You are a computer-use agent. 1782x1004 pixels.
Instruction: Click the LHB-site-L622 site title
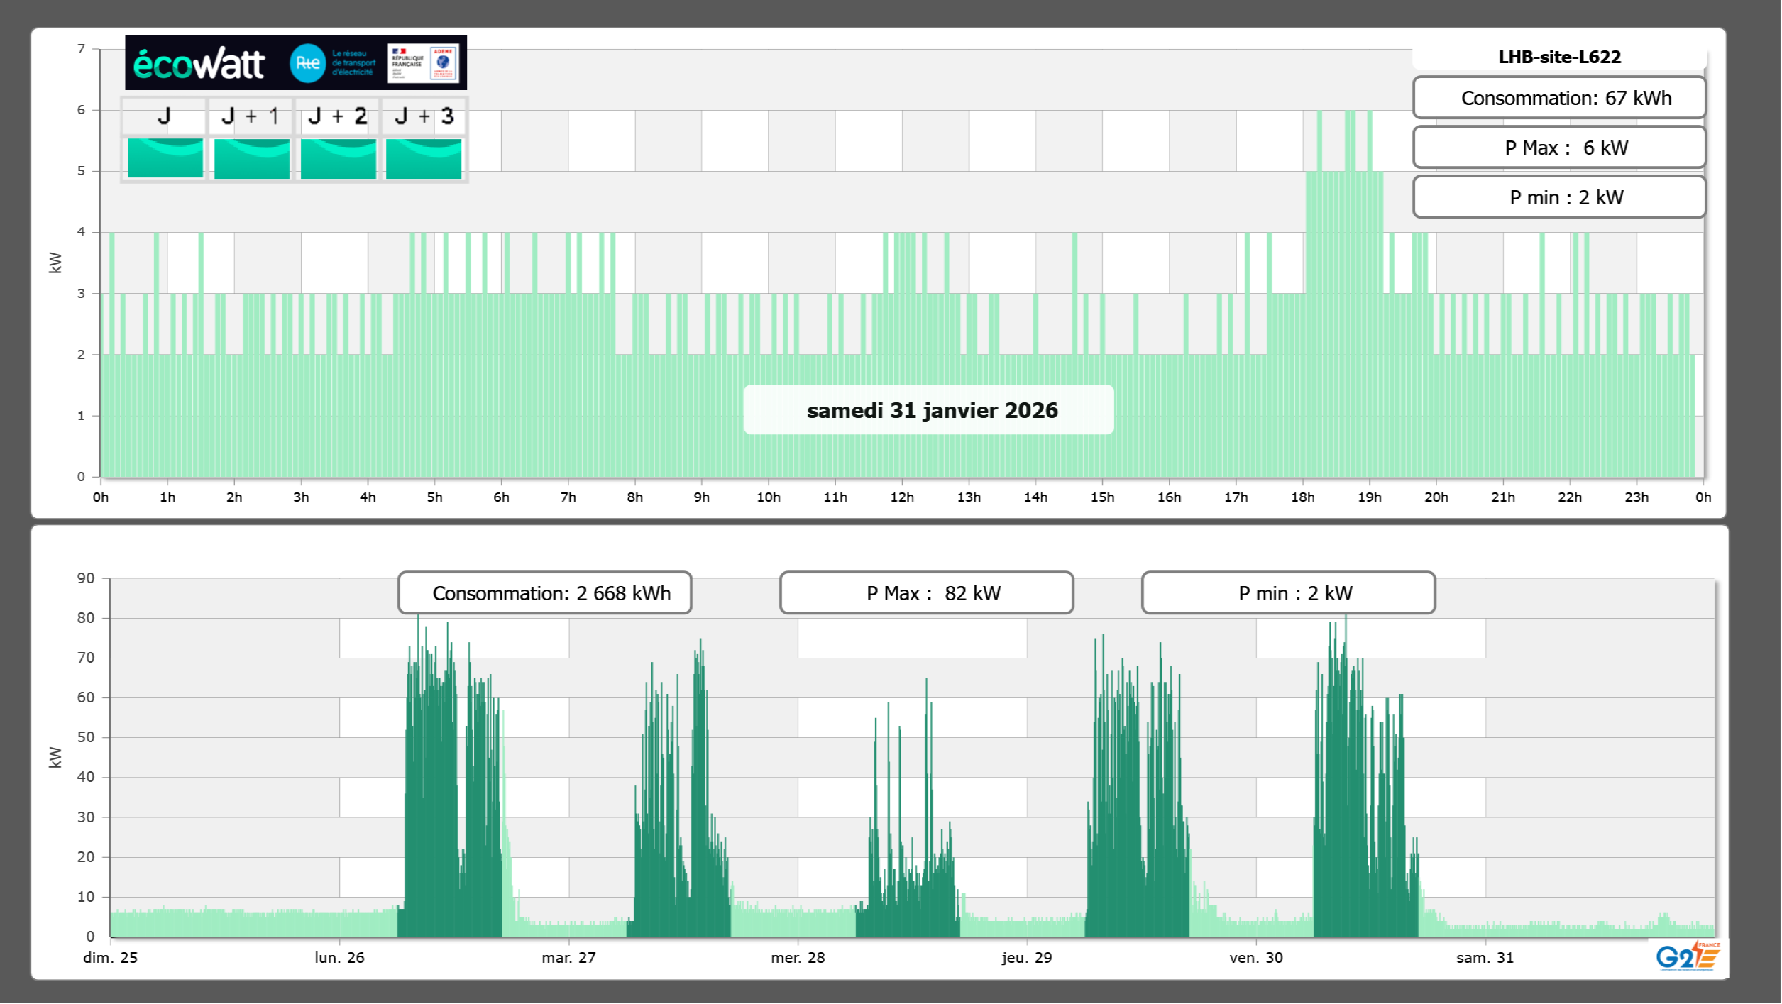(1559, 57)
